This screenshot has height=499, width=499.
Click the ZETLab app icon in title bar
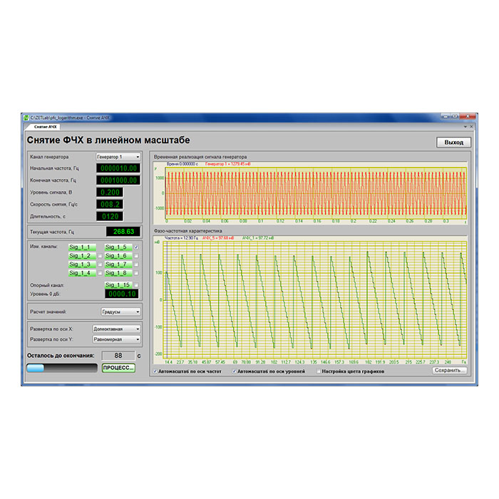click(26, 118)
